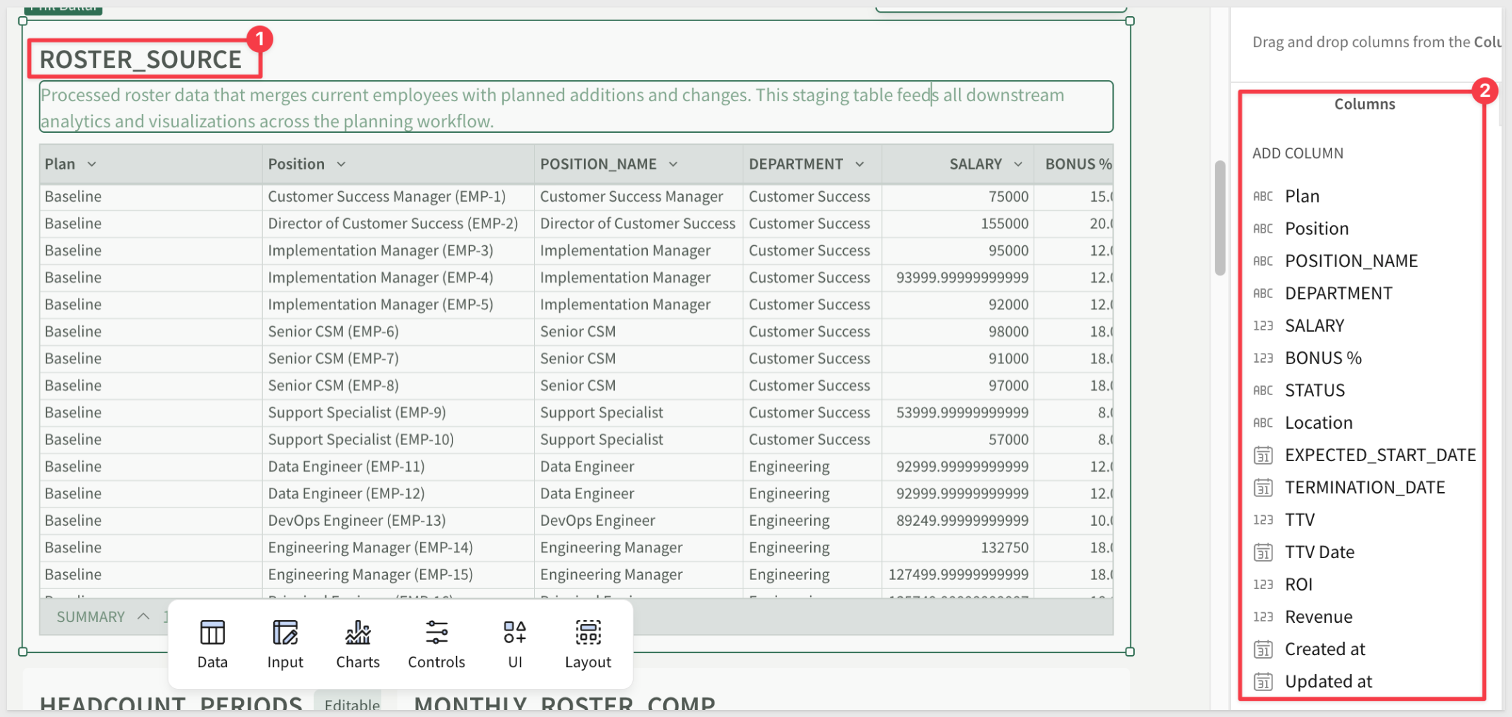Click the salary cell 132750
Image resolution: width=1512 pixels, height=717 pixels.
(958, 548)
